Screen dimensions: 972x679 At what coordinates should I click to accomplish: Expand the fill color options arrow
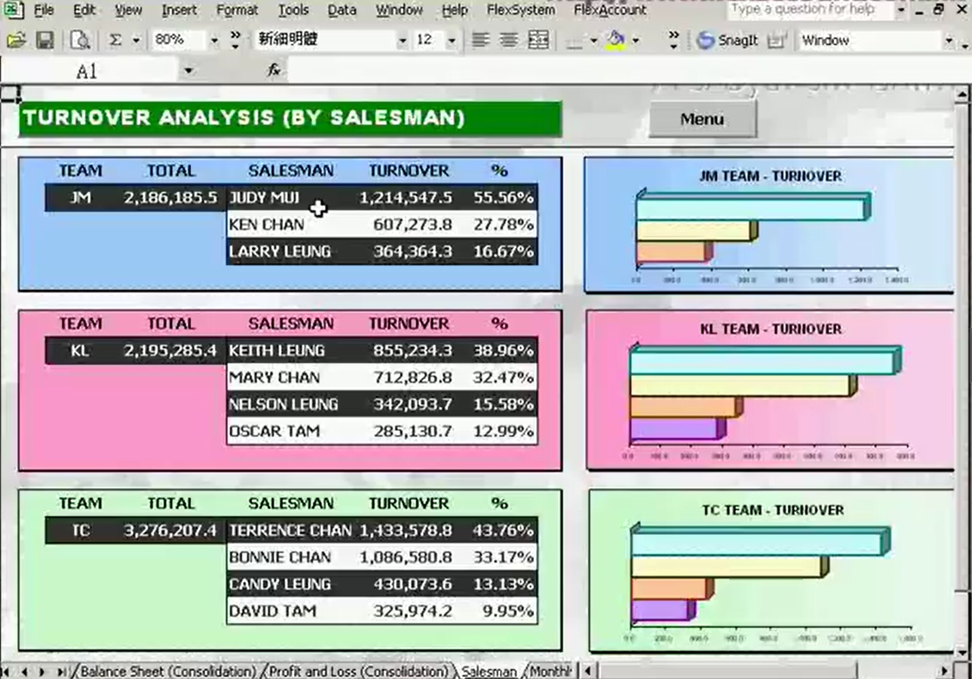[x=634, y=39]
